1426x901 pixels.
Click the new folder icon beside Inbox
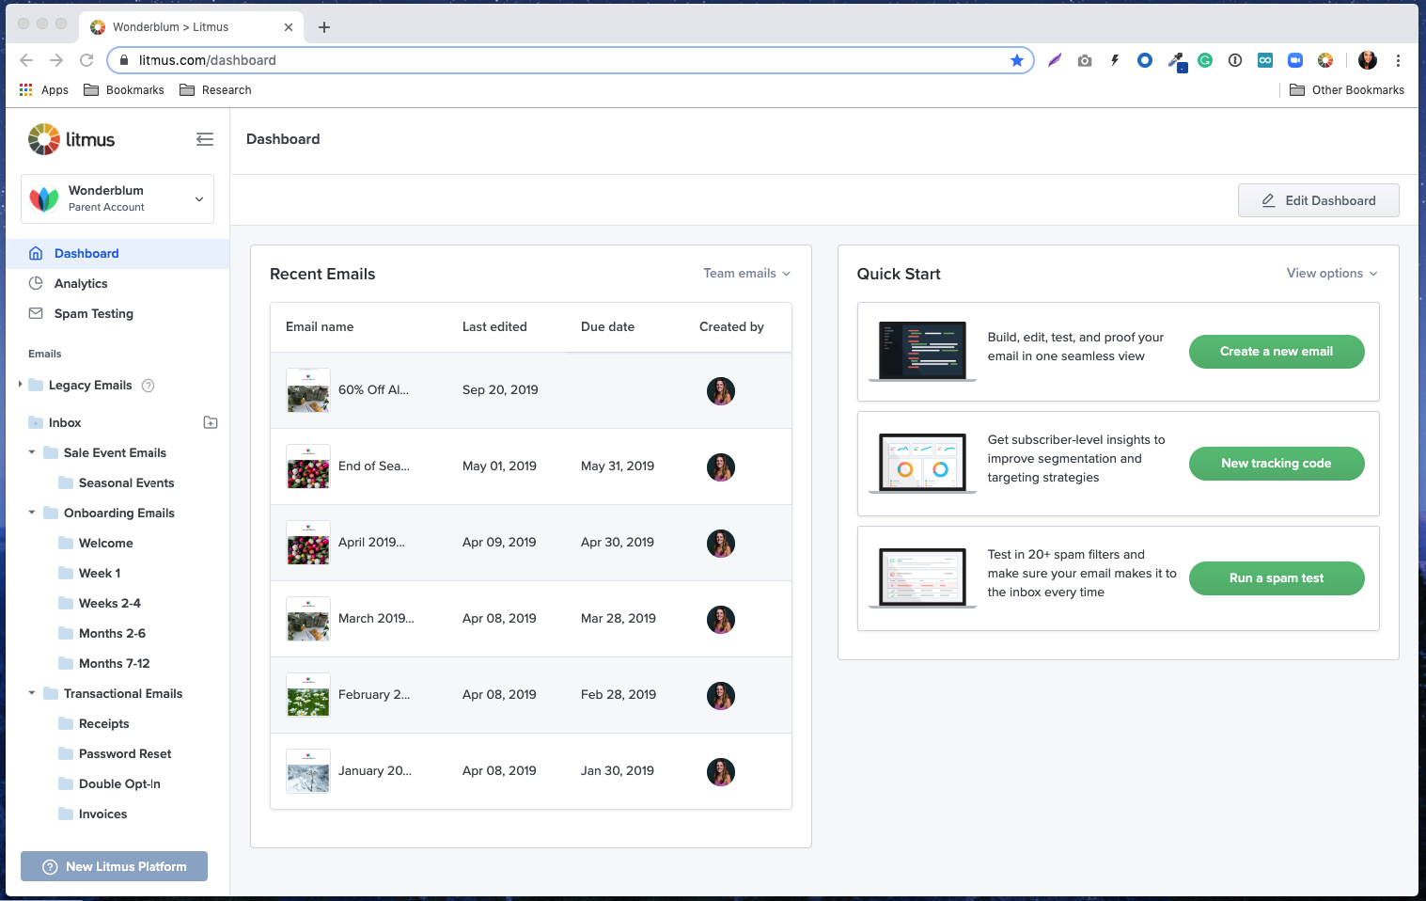[211, 422]
